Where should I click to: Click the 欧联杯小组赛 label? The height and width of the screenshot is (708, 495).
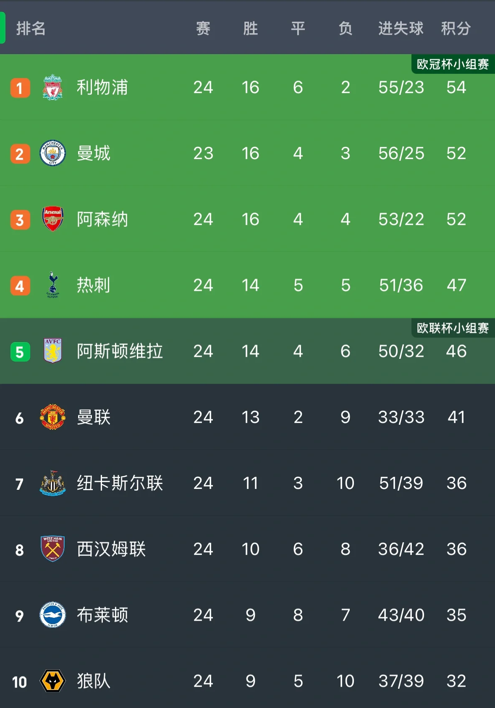point(453,328)
